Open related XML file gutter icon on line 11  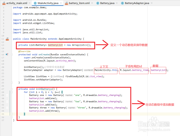tap(7, 39)
